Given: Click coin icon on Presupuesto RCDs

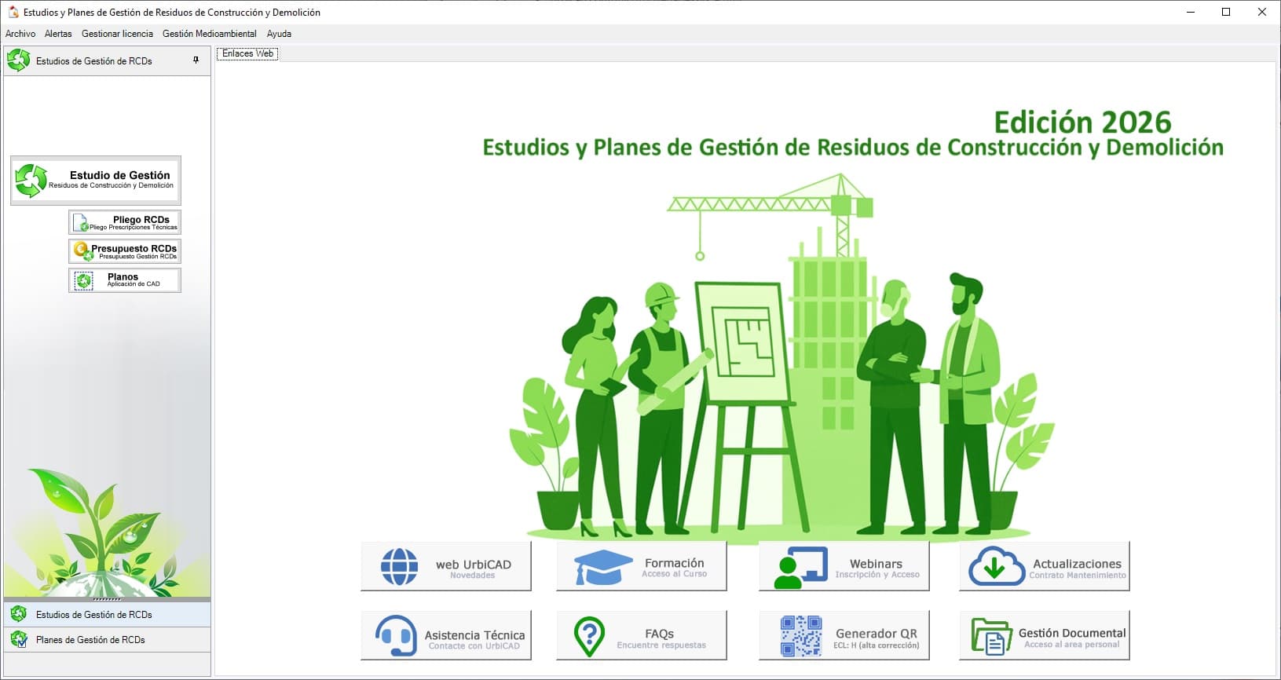Looking at the screenshot, I should pos(82,251).
